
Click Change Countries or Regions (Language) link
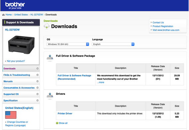click(x=17, y=124)
